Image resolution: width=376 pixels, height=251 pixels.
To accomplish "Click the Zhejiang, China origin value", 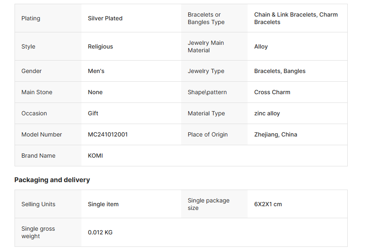I will 275,134.
